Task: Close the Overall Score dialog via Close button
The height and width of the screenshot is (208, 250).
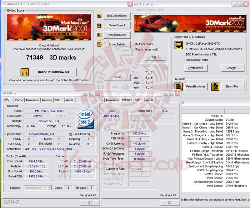Action: [117, 77]
